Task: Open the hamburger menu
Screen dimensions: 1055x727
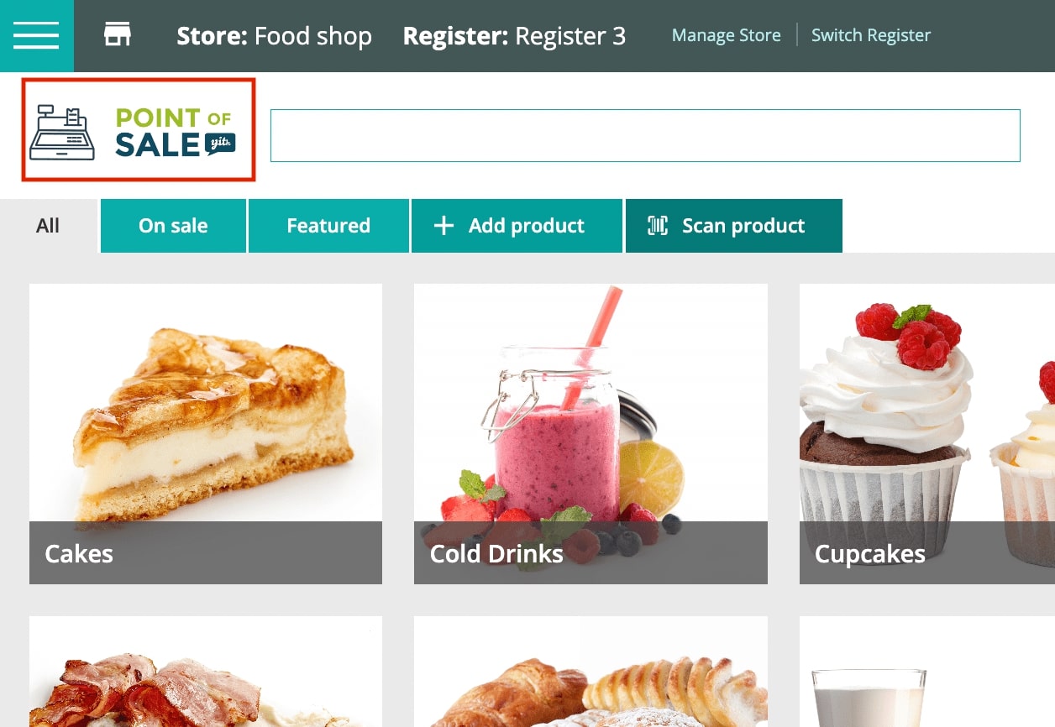Action: (x=36, y=36)
